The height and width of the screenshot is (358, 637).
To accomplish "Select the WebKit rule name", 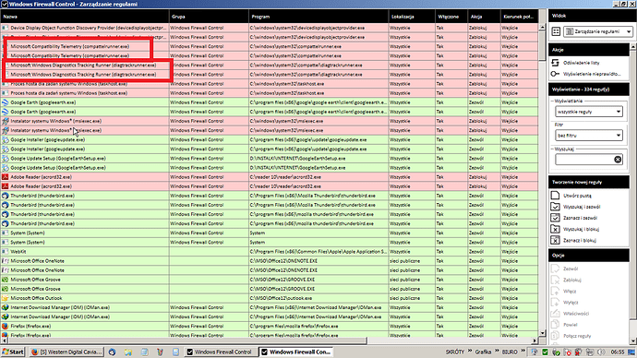I will point(18,252).
